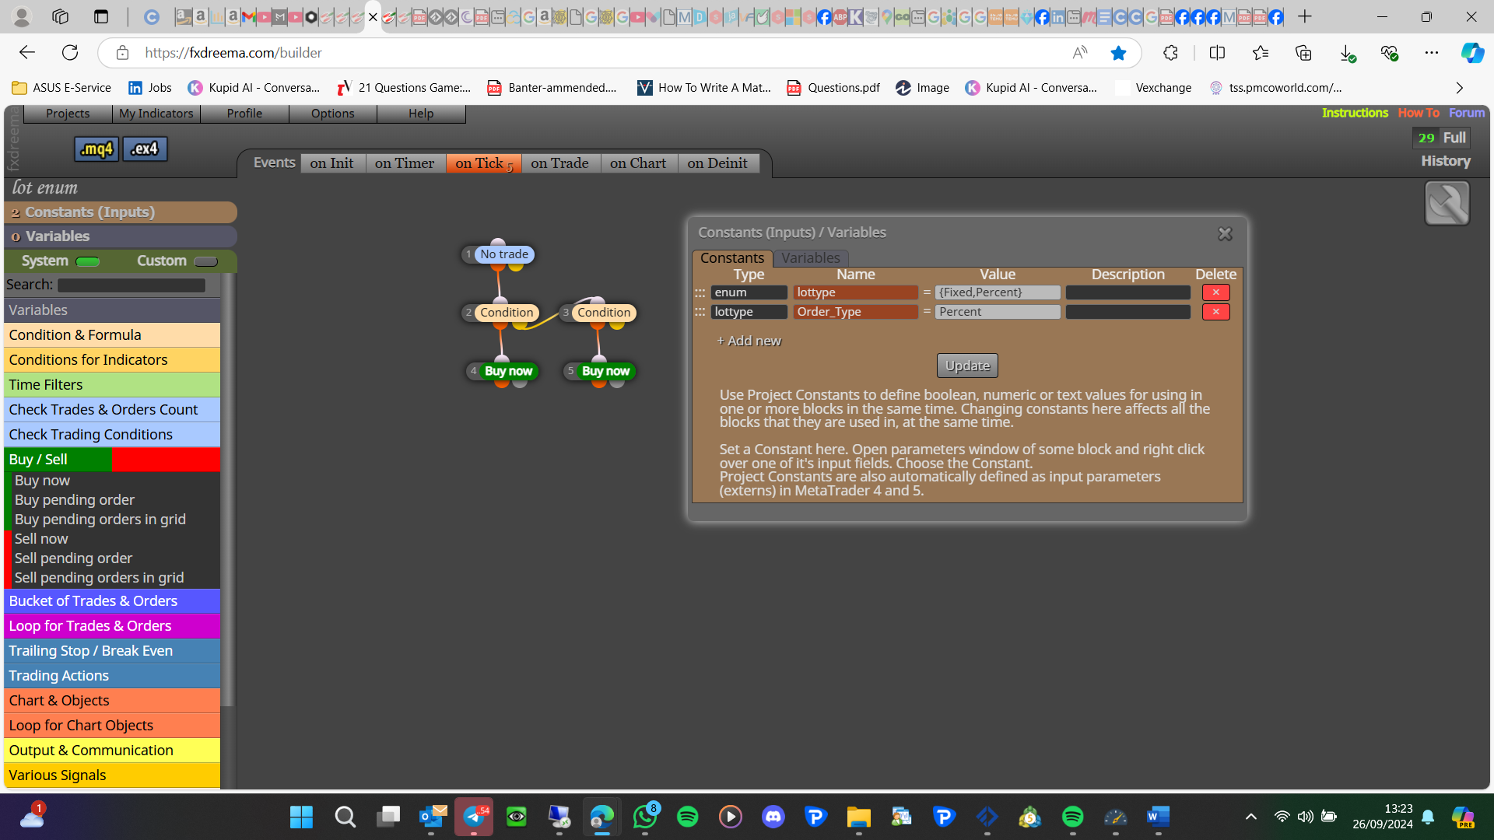Switch to on Init event tab
The height and width of the screenshot is (840, 1494).
[x=331, y=163]
